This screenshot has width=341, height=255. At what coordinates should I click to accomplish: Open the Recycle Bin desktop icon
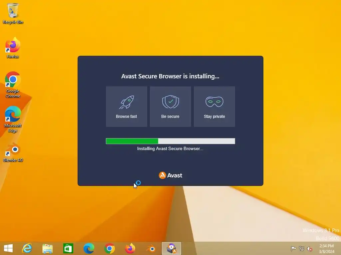[13, 13]
